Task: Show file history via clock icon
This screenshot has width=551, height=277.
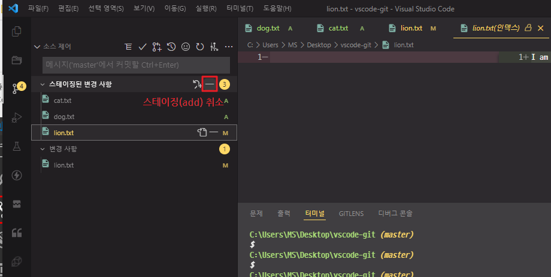Action: click(x=171, y=47)
